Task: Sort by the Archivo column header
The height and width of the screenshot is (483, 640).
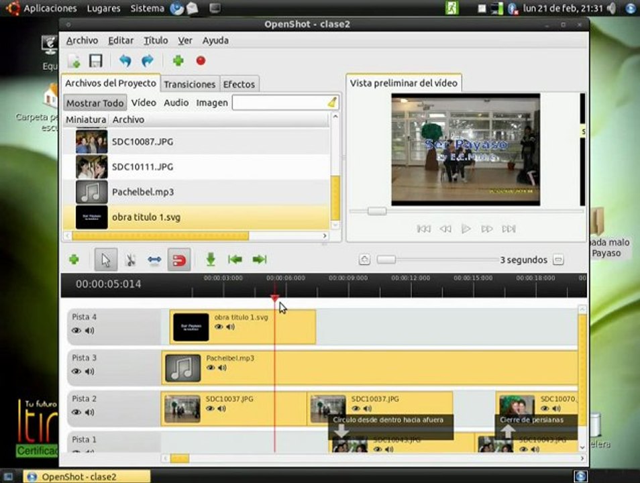Action: point(219,119)
